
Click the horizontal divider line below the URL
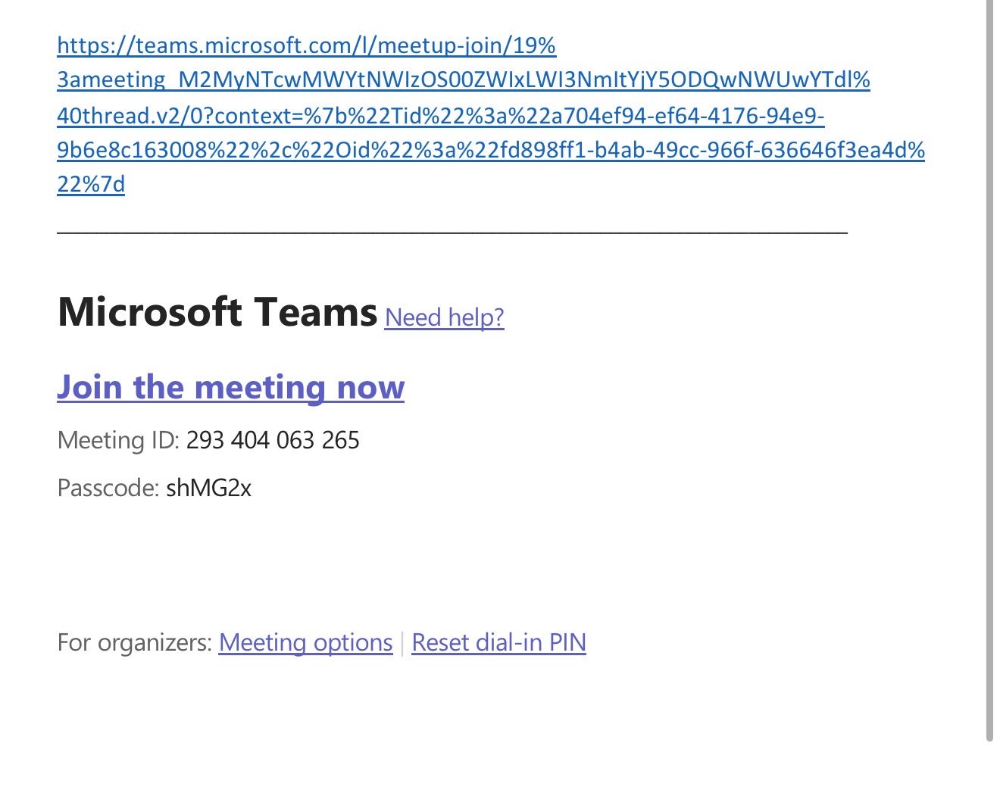(452, 231)
